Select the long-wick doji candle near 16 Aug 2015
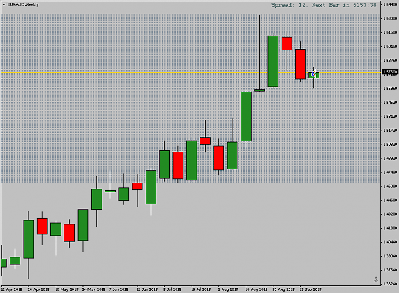The height and width of the screenshot is (293, 399). tap(260, 90)
